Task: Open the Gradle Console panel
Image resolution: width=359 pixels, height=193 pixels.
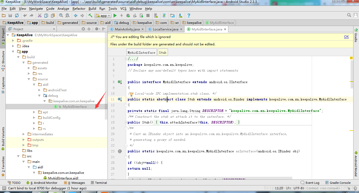Action: (338, 183)
